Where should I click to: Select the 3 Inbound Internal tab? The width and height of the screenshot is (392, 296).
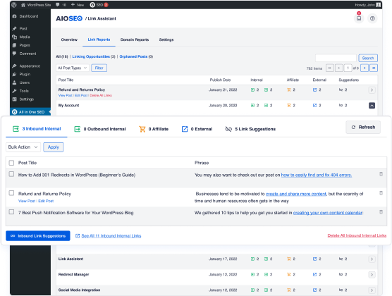pos(37,129)
